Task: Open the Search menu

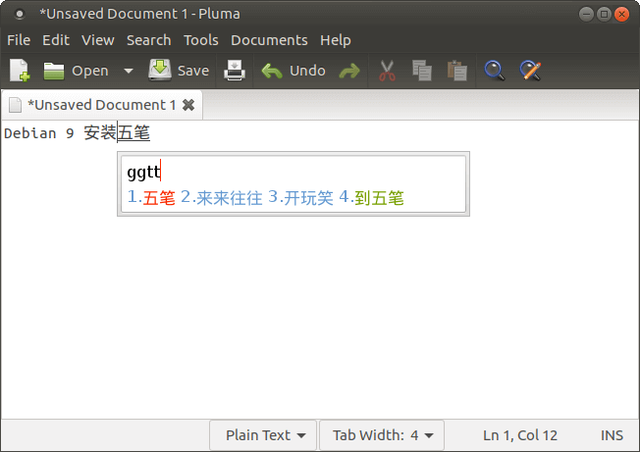Action: point(148,40)
